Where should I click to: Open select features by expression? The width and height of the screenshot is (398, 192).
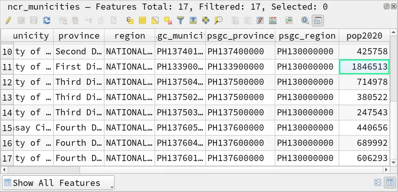(x=130, y=21)
